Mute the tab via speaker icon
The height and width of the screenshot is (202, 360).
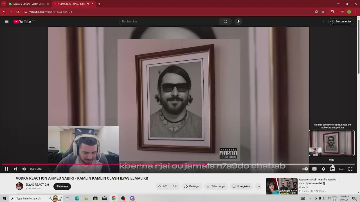pos(88,4)
